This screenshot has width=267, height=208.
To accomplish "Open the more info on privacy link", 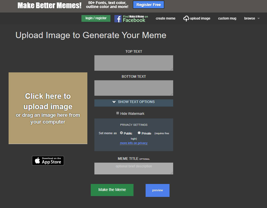I will (x=133, y=143).
